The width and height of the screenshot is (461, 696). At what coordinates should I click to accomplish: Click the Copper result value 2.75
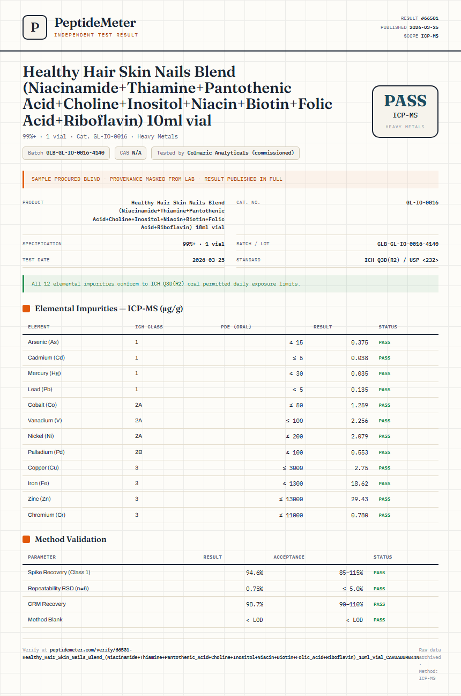(362, 468)
